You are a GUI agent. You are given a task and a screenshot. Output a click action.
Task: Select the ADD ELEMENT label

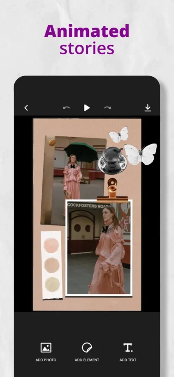coord(87,360)
